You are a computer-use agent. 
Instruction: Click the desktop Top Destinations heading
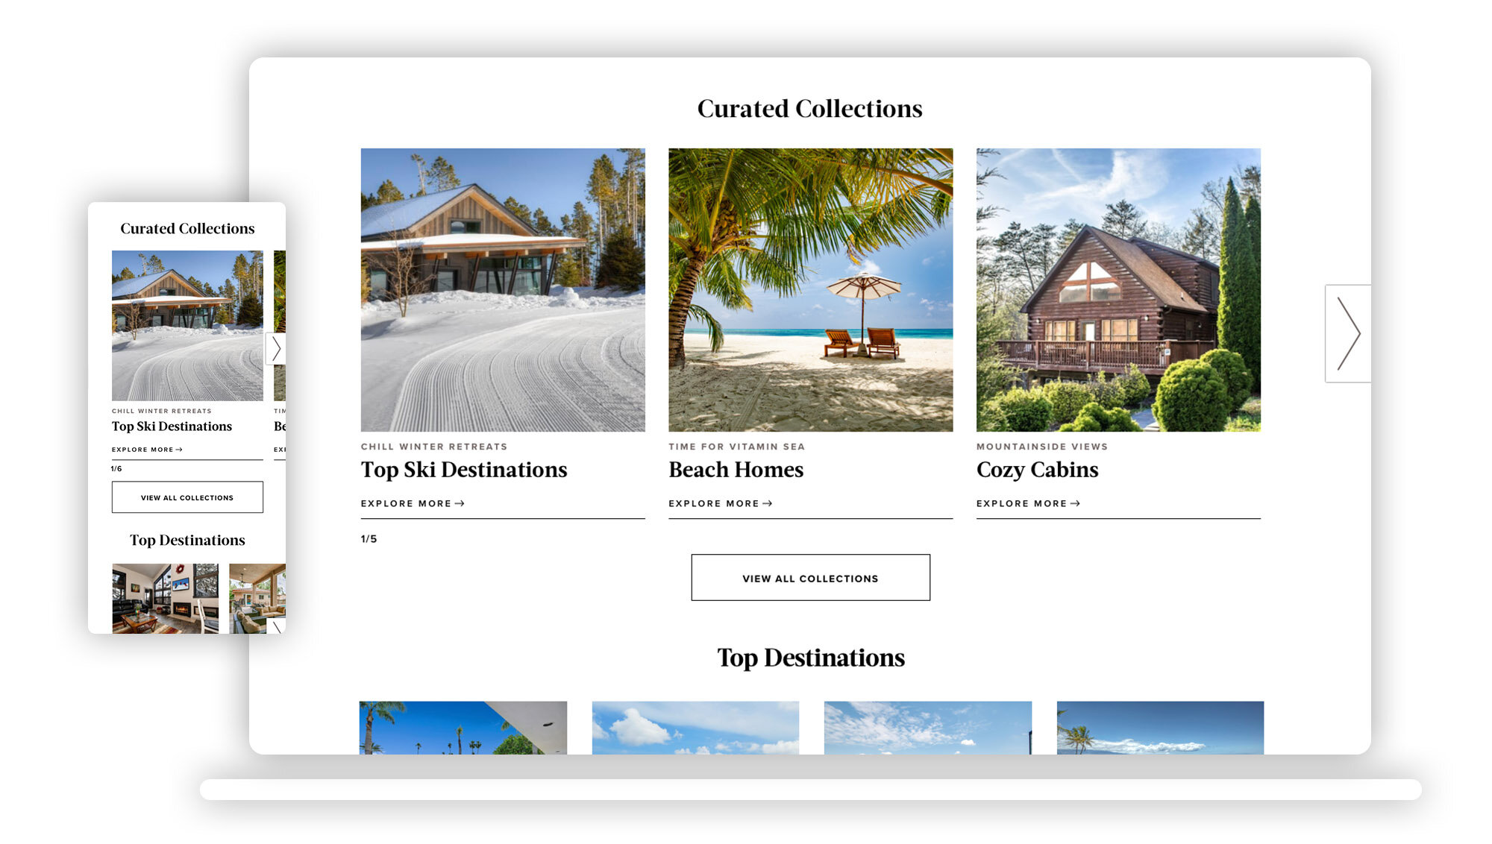[x=811, y=658]
